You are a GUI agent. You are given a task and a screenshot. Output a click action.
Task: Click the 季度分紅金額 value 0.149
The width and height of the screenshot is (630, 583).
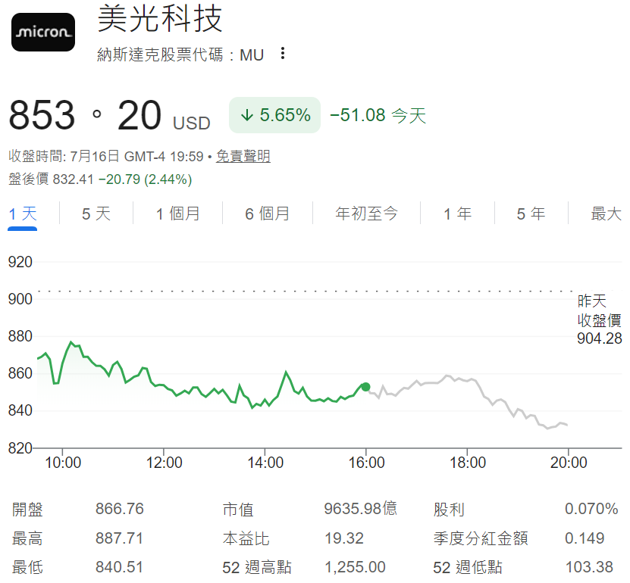click(x=585, y=538)
